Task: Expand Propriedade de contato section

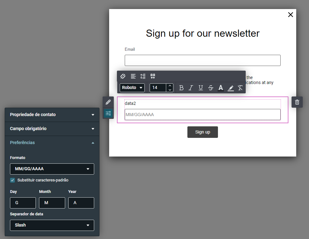Action: coord(52,115)
